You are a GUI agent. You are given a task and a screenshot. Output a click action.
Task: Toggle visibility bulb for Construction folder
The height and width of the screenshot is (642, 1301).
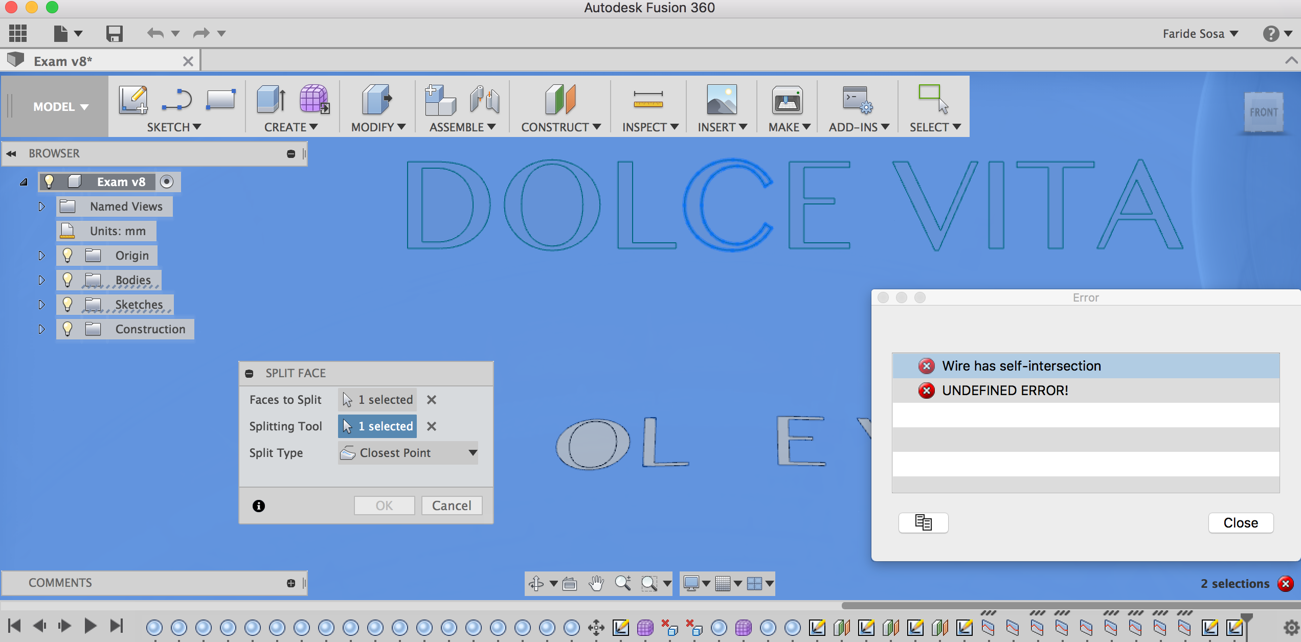click(68, 329)
